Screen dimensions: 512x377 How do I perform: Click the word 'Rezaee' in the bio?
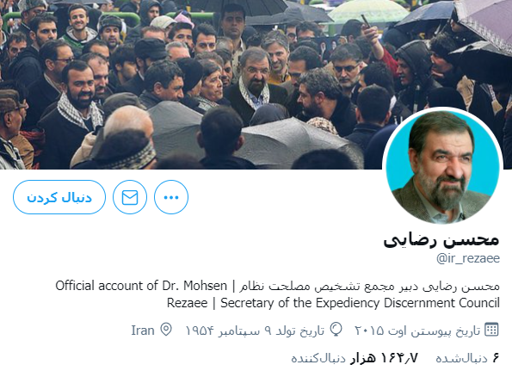click(x=187, y=303)
